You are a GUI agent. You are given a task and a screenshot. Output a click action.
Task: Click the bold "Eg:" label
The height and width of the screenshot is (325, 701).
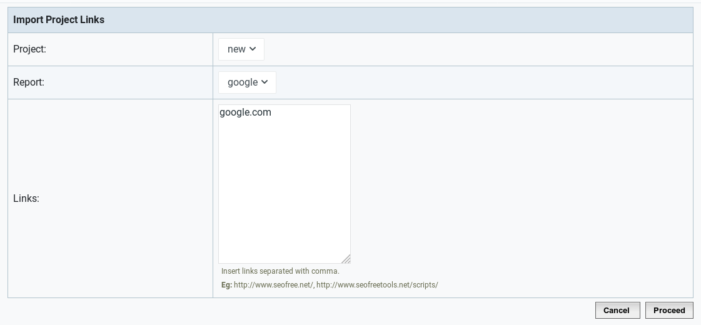click(x=226, y=285)
